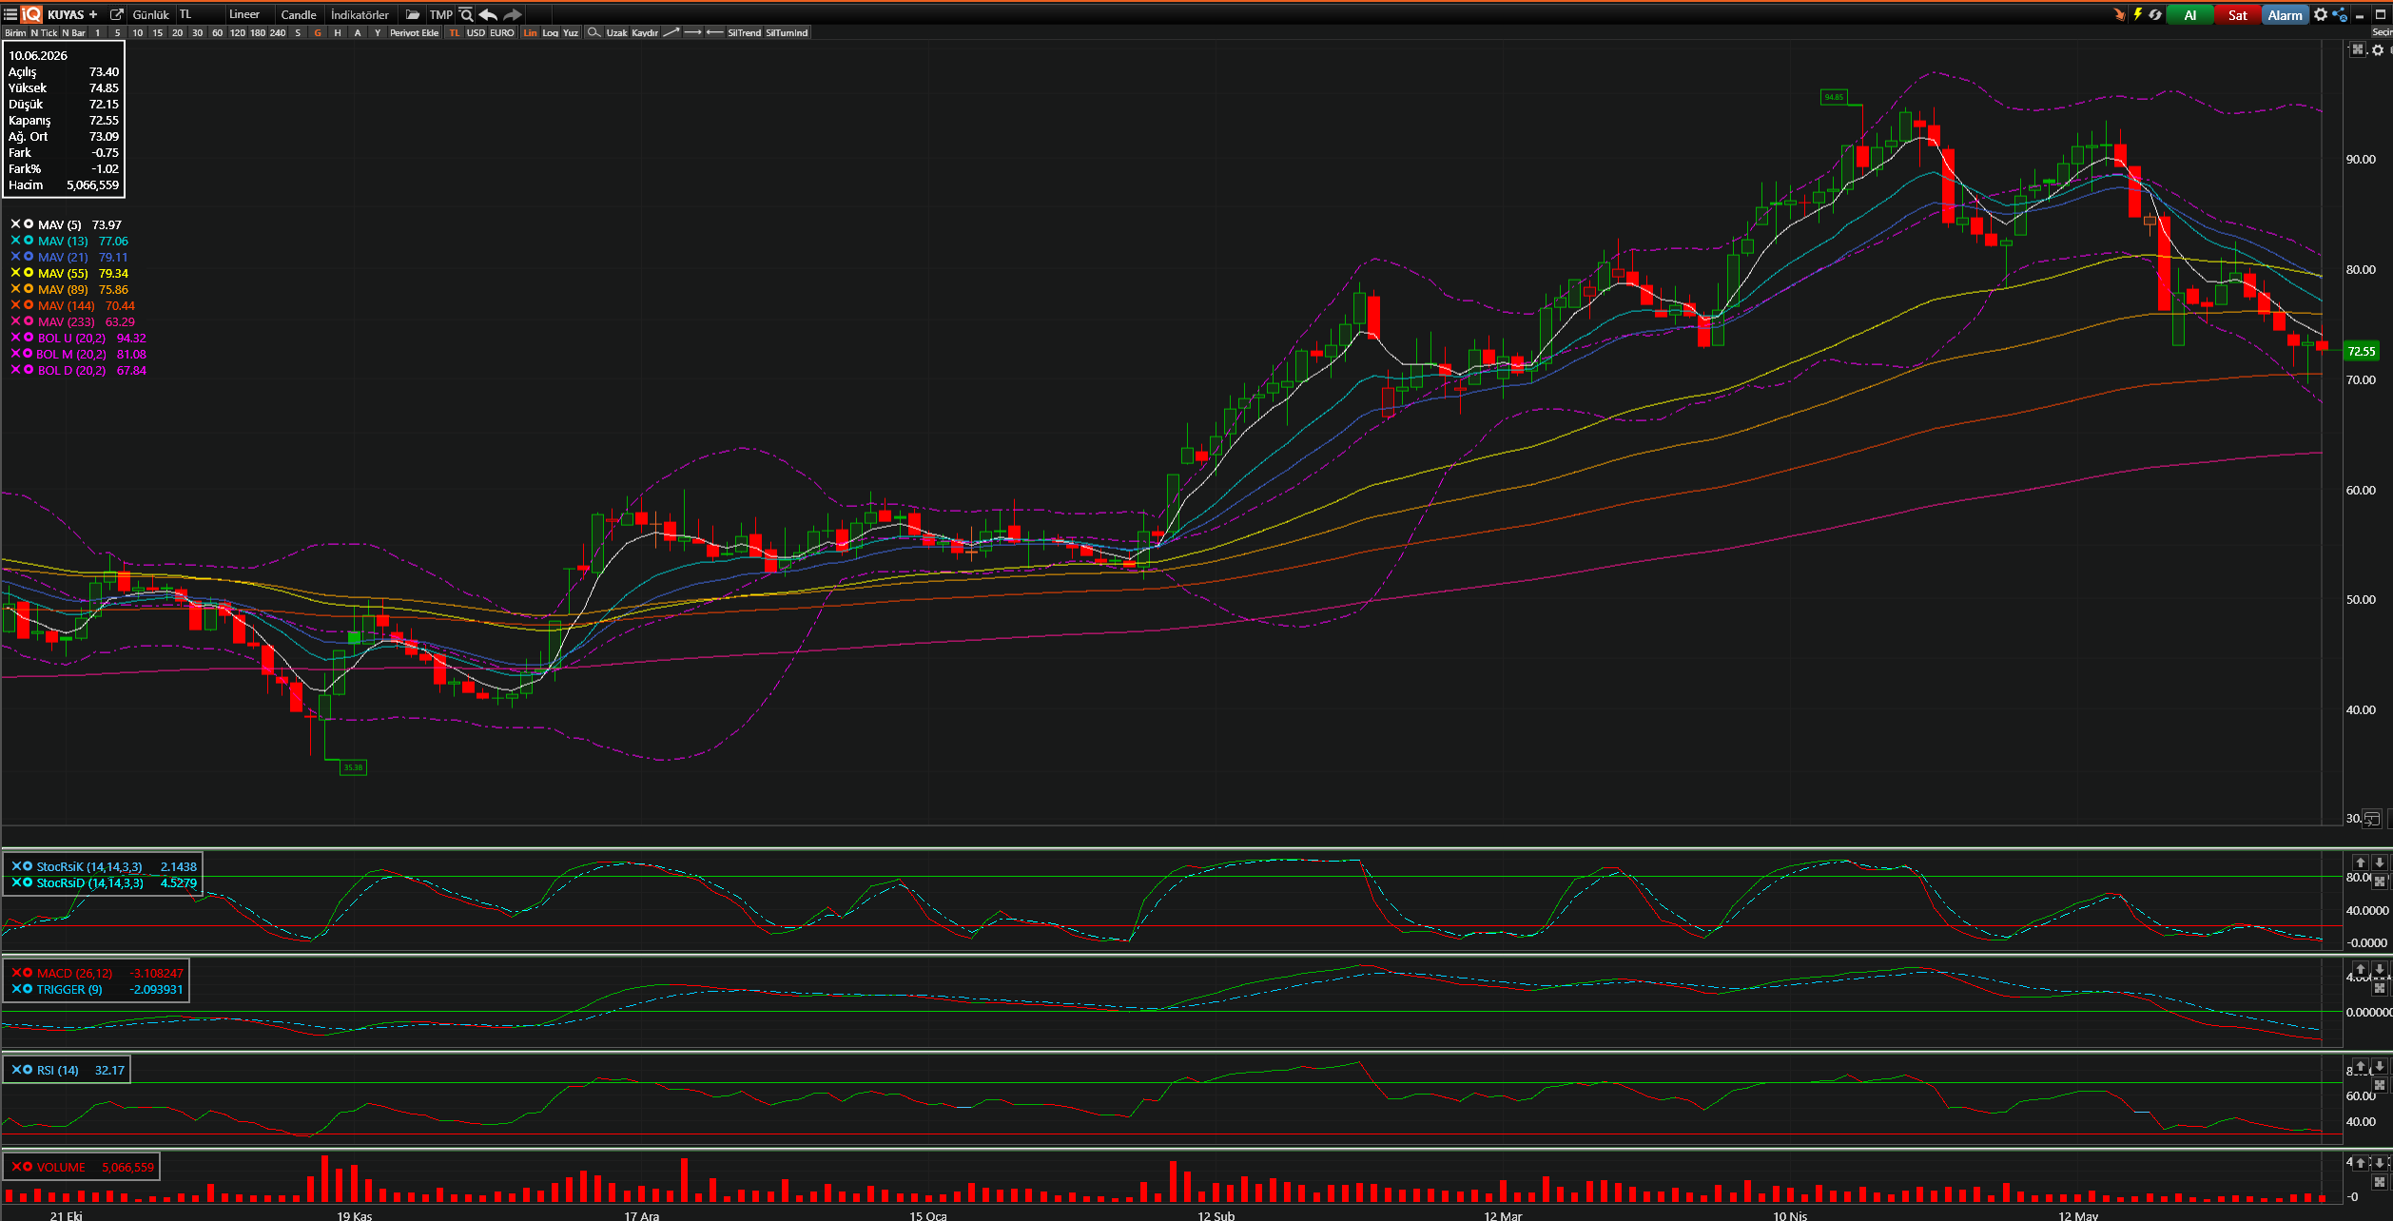This screenshot has width=2393, height=1221.
Task: Select the 240 minute period
Action: [x=278, y=32]
